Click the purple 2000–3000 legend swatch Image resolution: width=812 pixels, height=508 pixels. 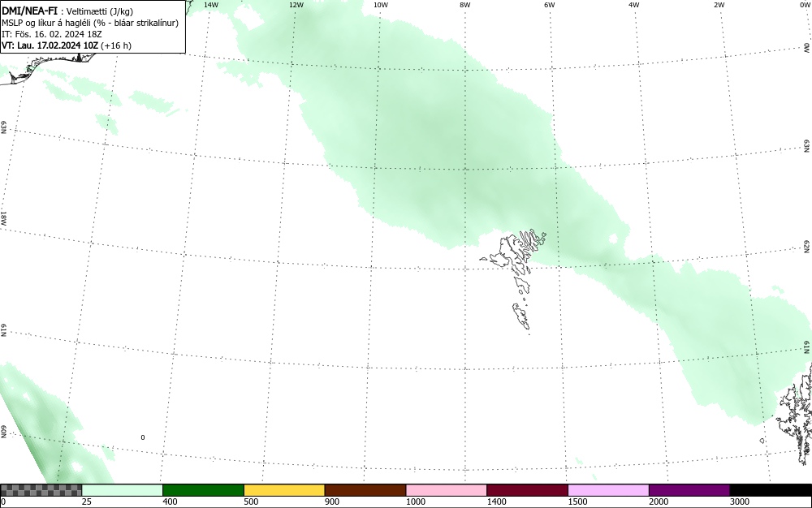(689, 490)
